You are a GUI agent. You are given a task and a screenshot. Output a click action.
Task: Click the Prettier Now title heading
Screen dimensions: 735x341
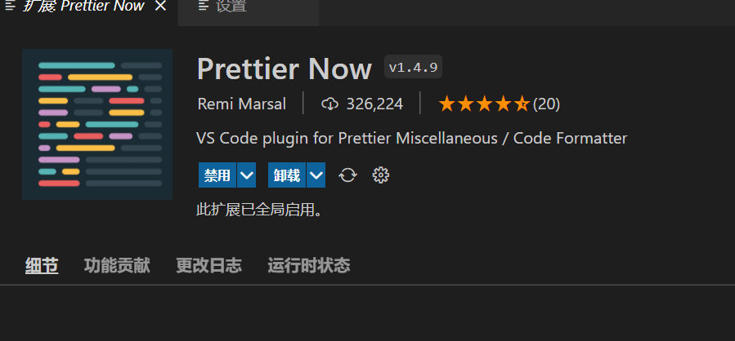point(284,69)
